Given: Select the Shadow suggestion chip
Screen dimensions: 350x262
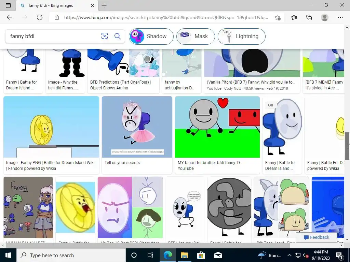Looking at the screenshot, I should (151, 36).
